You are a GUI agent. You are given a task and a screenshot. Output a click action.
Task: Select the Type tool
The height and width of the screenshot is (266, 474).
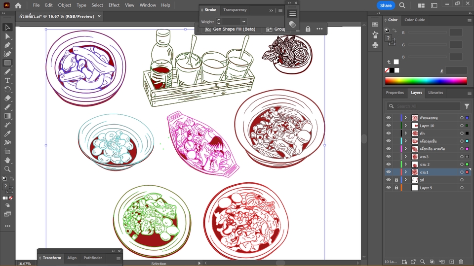point(7,80)
